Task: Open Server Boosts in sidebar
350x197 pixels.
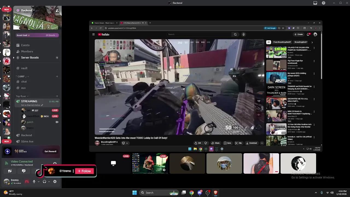Action: click(x=37, y=58)
